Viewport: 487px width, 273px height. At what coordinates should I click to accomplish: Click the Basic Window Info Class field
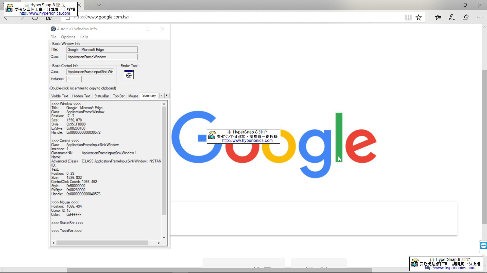click(102, 57)
